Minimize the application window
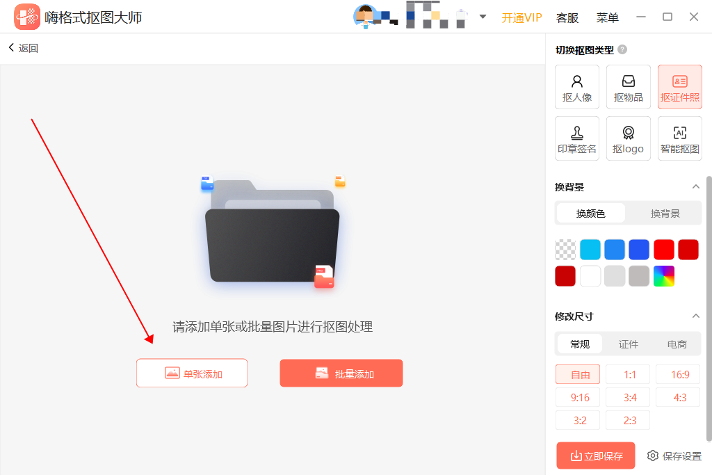712x475 pixels. click(640, 17)
